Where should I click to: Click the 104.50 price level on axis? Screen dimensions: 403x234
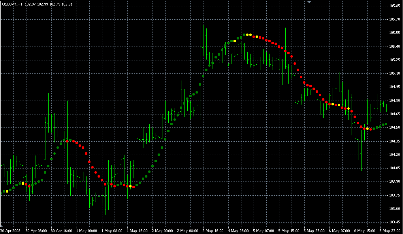click(x=395, y=127)
